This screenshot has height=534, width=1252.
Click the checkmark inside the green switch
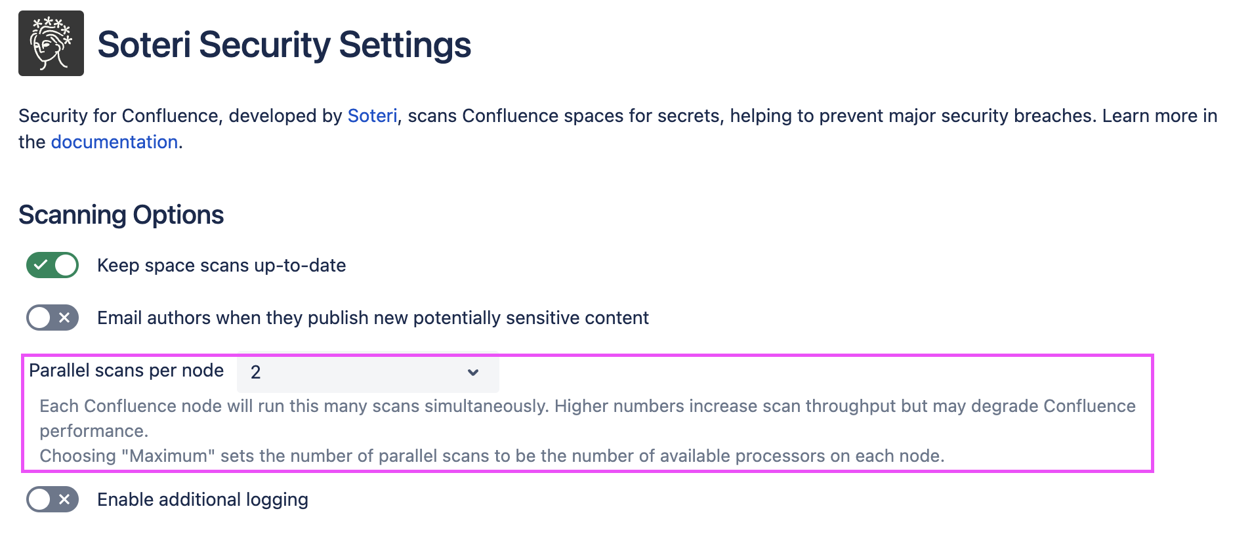pyautogui.click(x=41, y=265)
